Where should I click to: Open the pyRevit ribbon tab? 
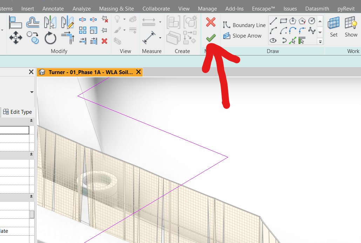coord(346,9)
